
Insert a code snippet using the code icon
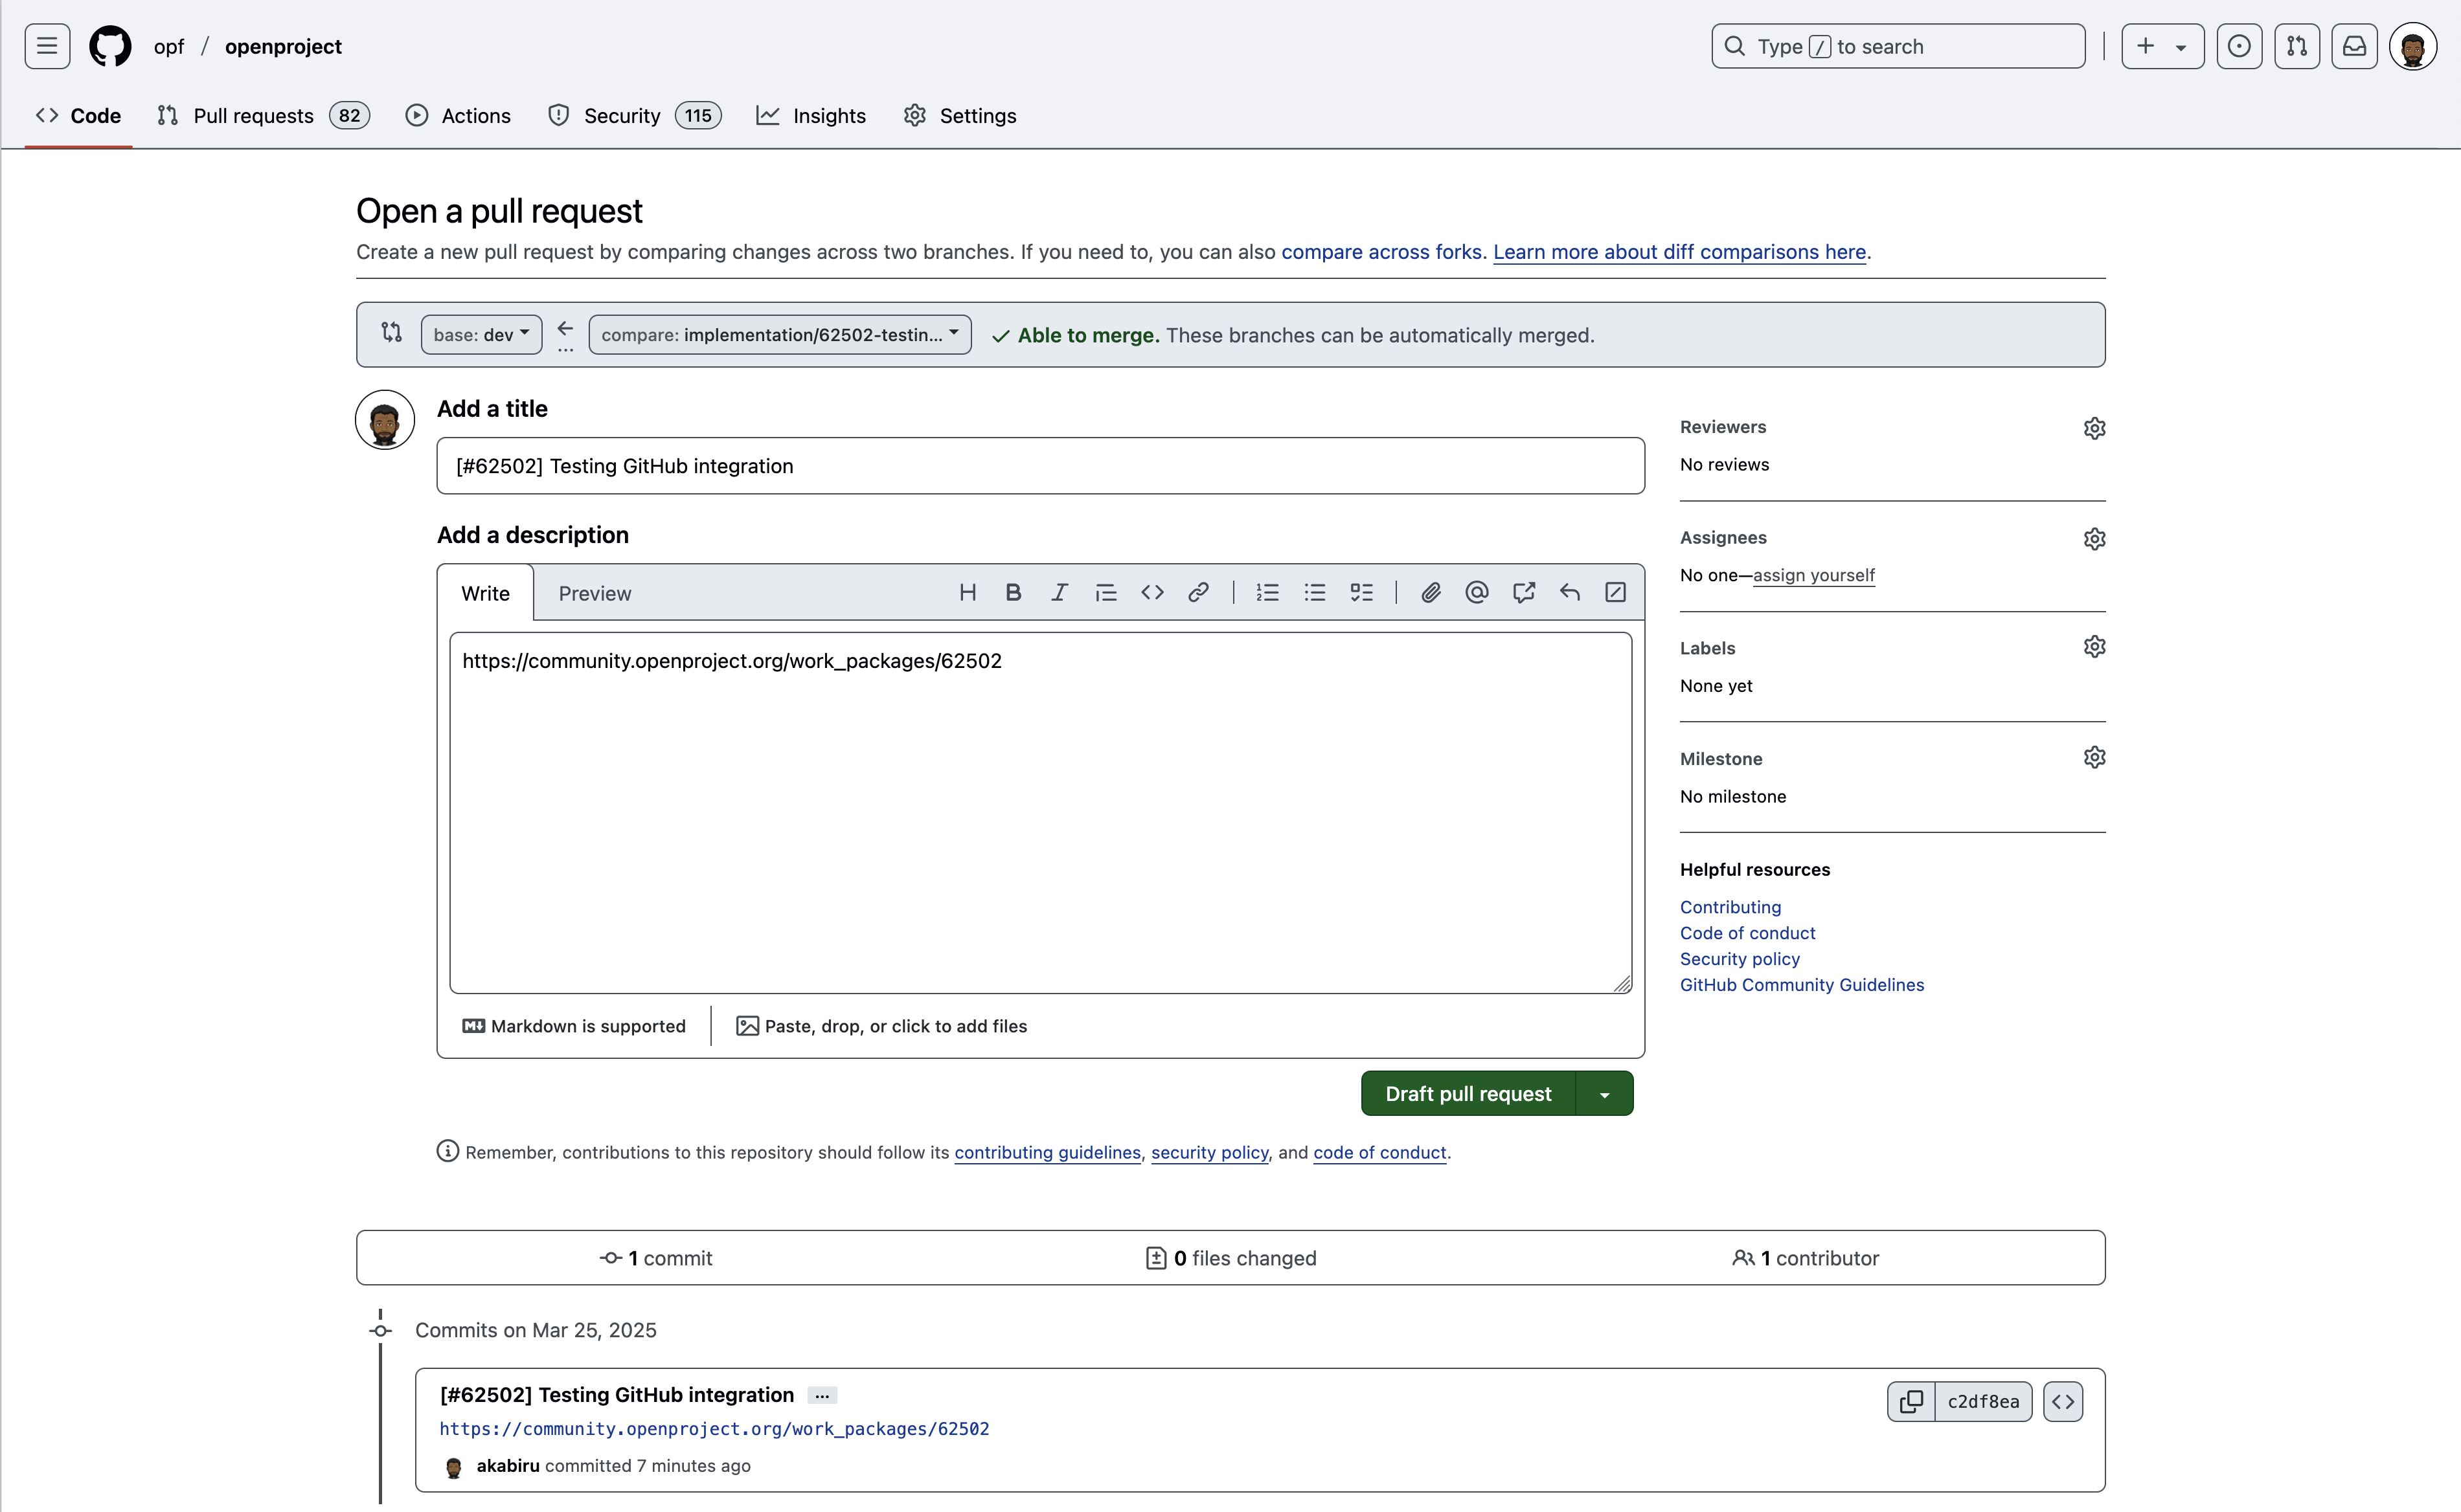point(1151,592)
